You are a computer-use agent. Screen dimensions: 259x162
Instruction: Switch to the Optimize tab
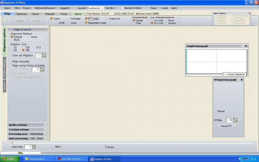tap(21, 14)
